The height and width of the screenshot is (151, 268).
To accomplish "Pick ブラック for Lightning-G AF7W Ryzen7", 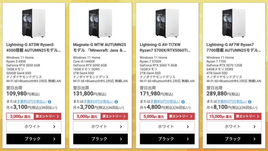I will click(x=234, y=139).
